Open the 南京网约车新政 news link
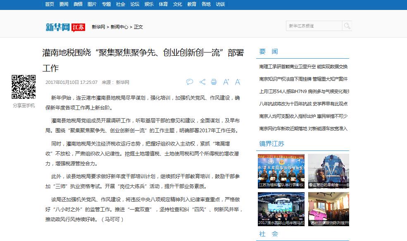The width and height of the screenshot is (407, 241). click(x=303, y=129)
